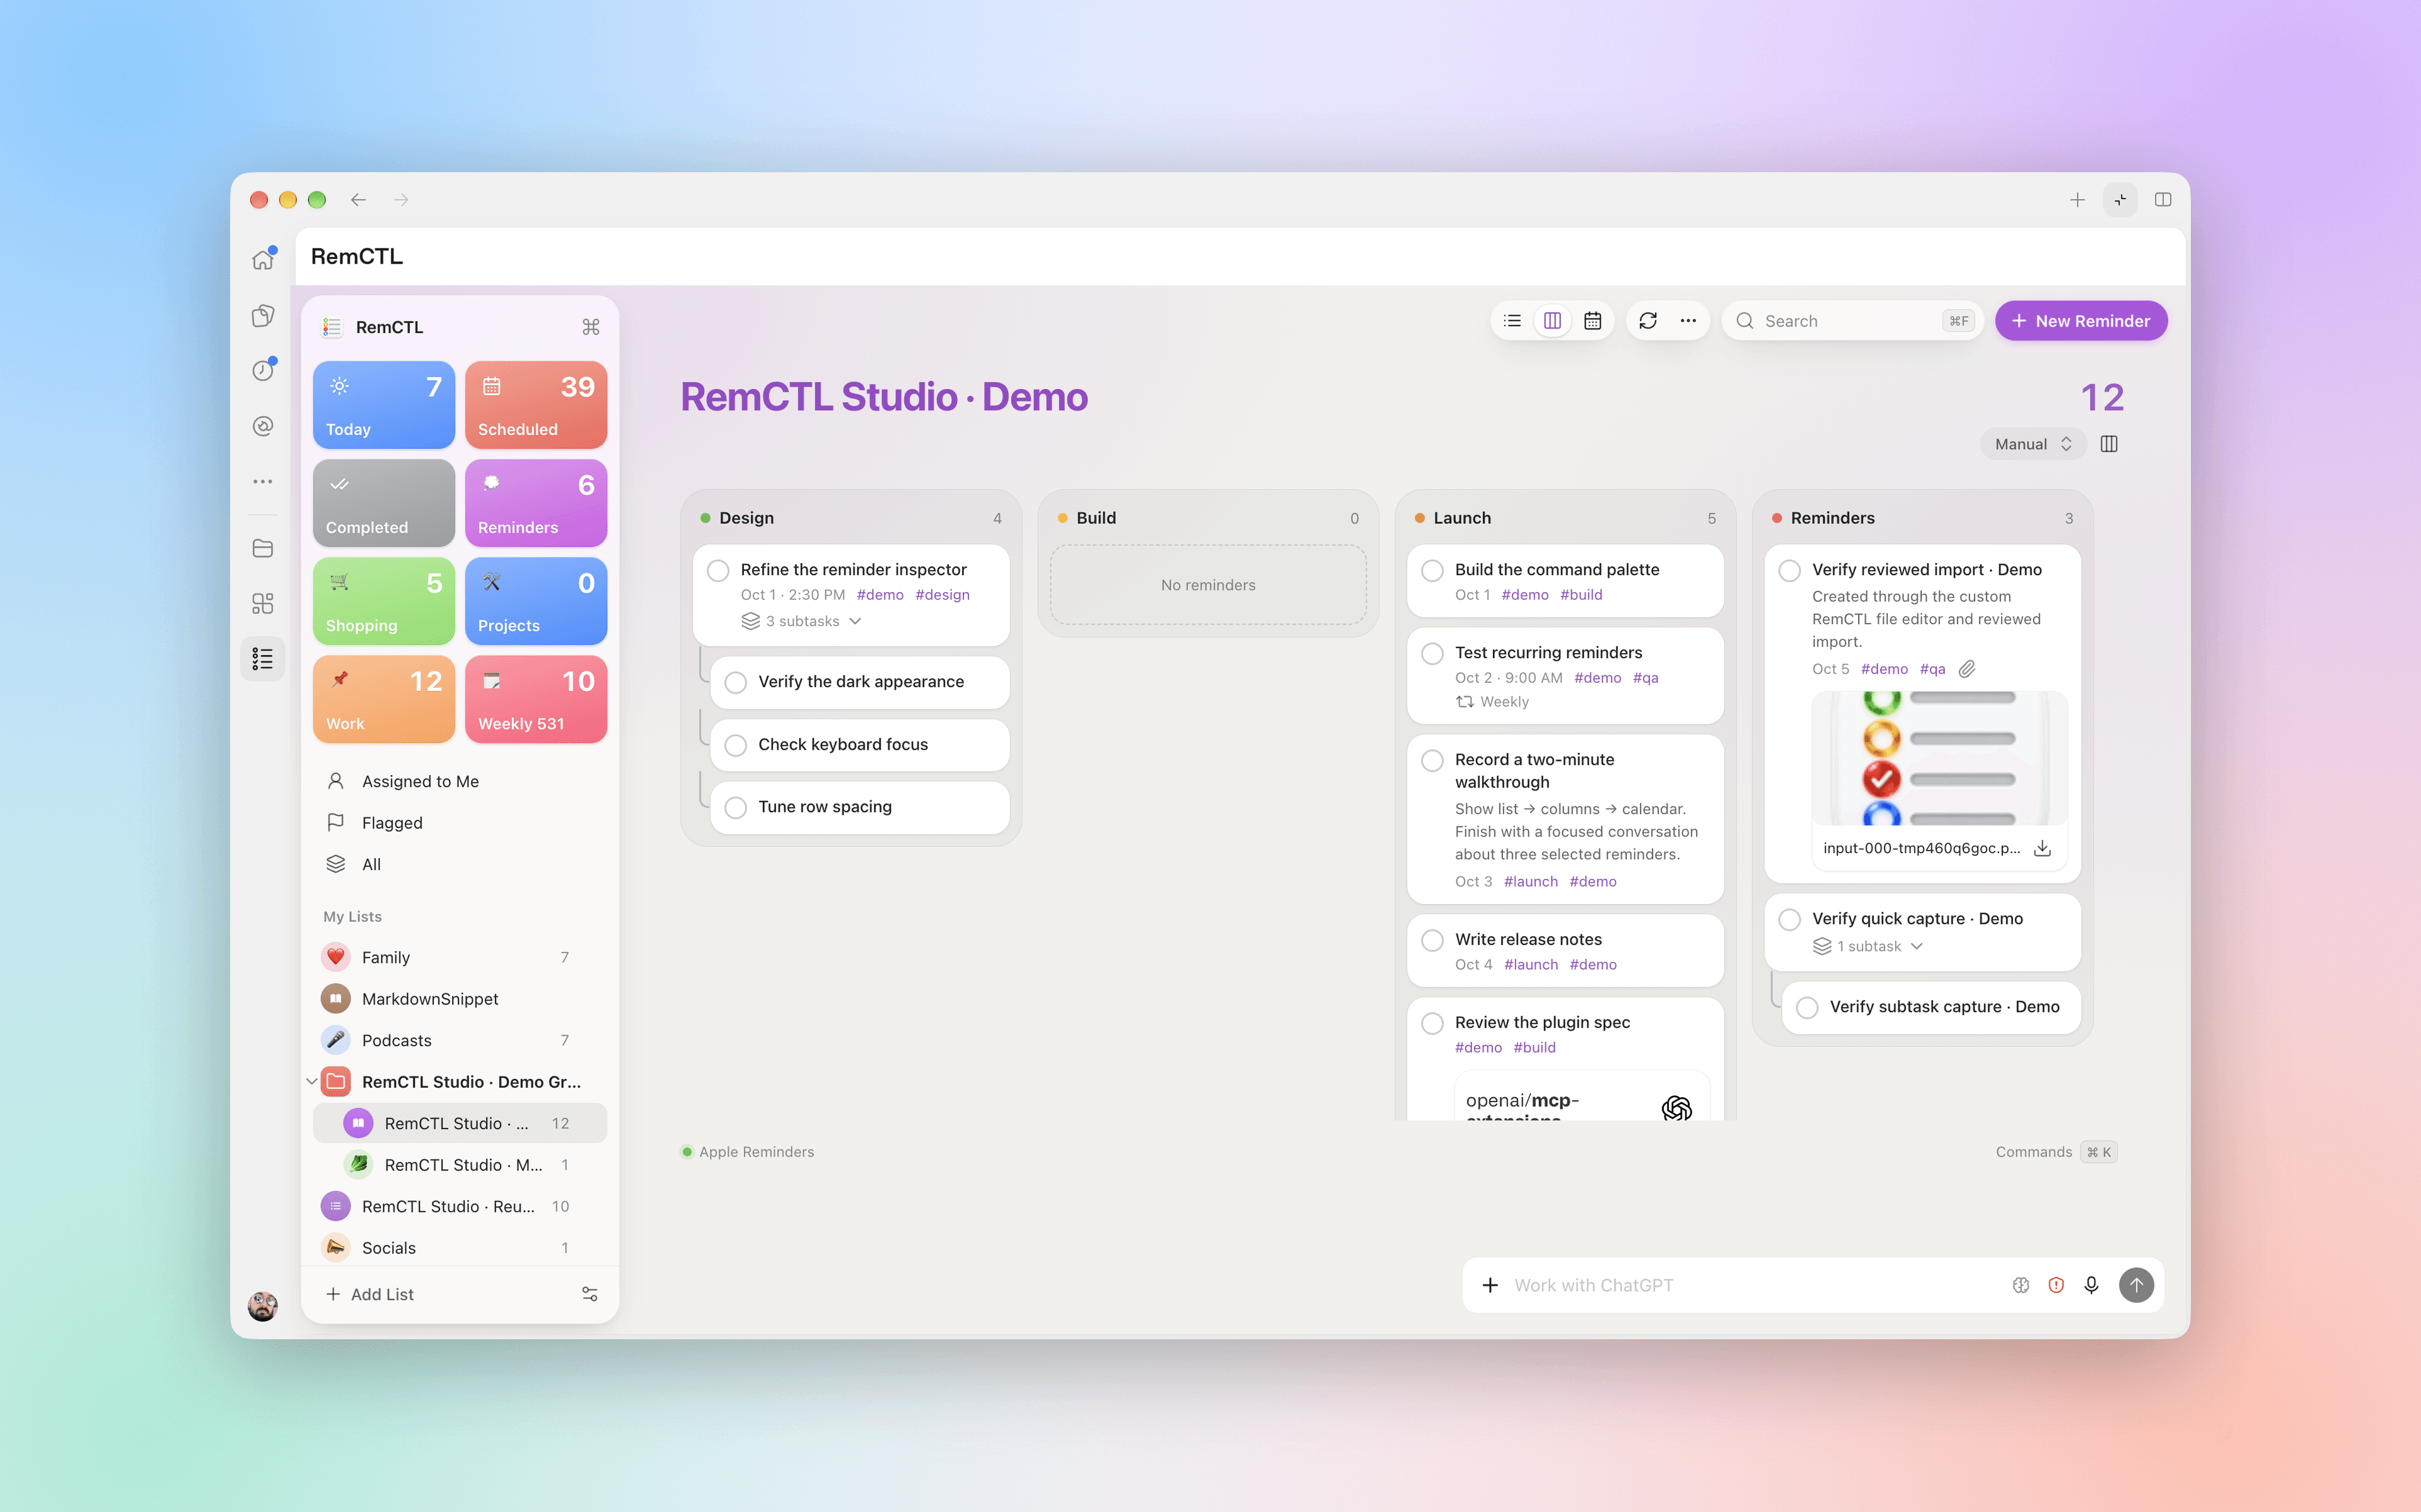Click the New Reminder button

(2081, 321)
